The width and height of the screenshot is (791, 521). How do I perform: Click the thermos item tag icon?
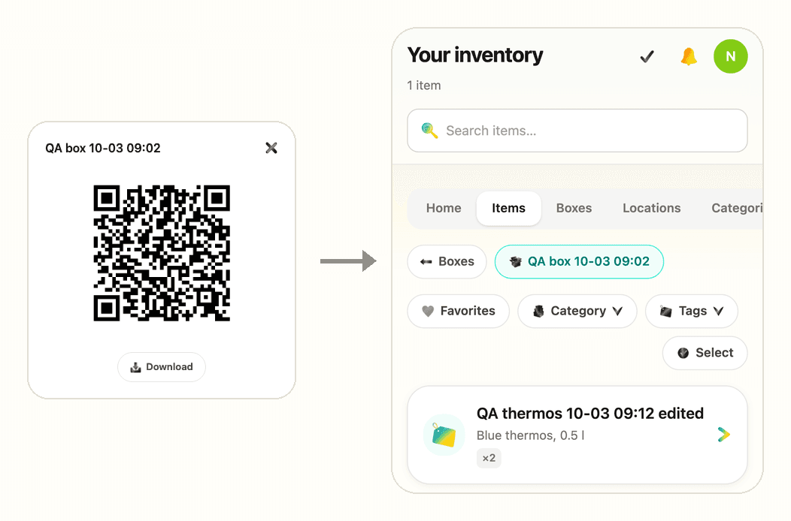pos(444,435)
